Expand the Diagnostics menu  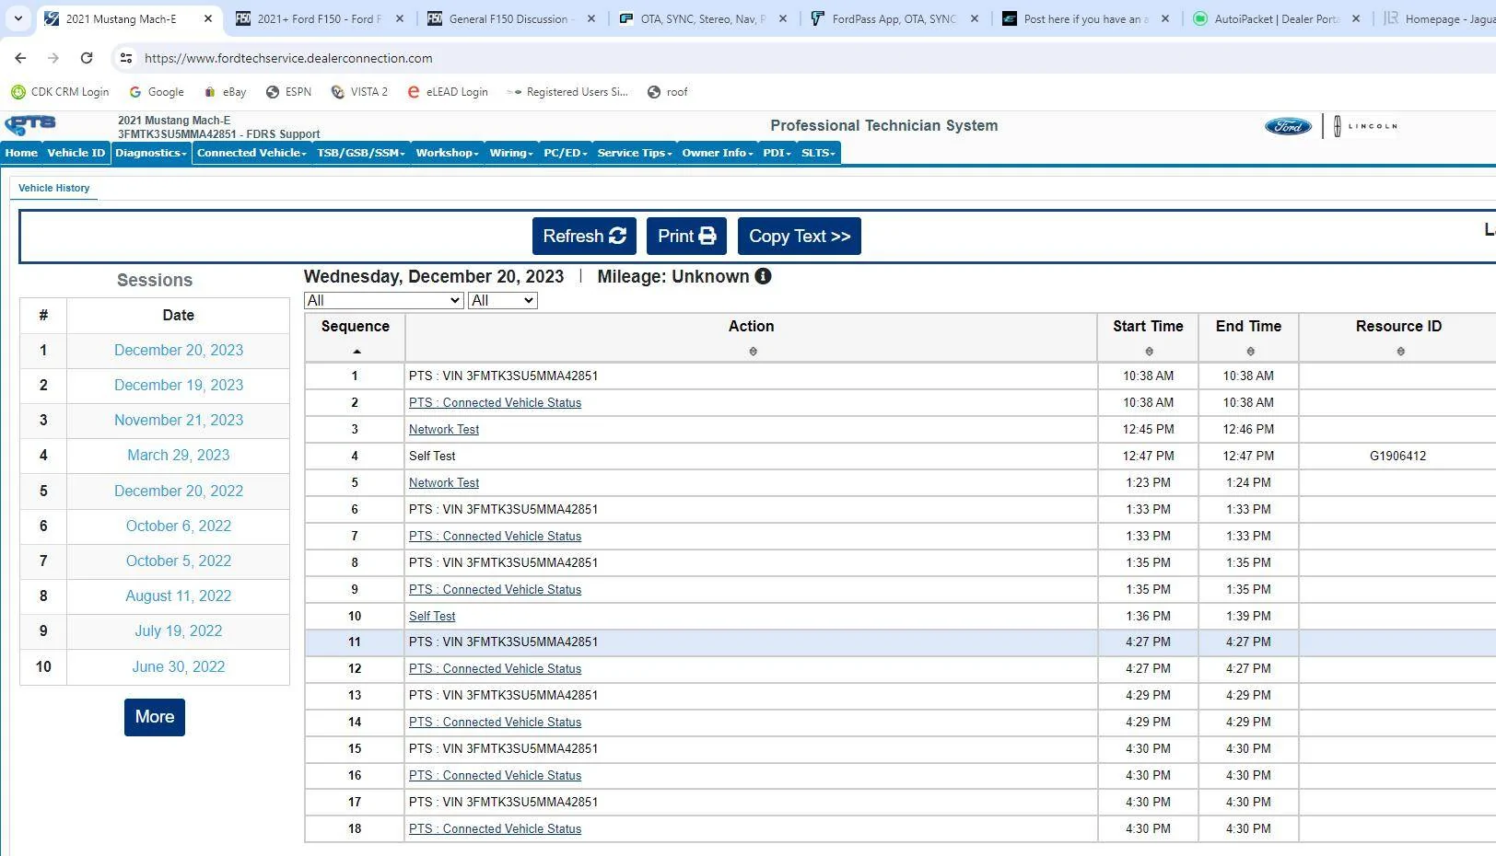pyautogui.click(x=151, y=153)
